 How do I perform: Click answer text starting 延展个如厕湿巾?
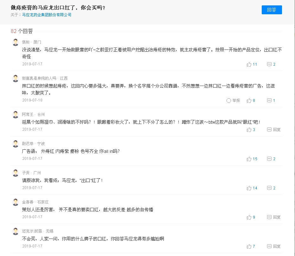[x=141, y=122]
